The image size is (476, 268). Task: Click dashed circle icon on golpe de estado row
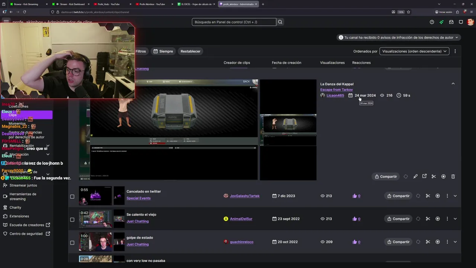click(x=418, y=242)
